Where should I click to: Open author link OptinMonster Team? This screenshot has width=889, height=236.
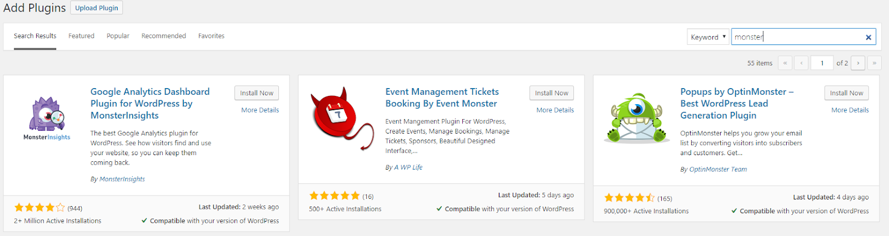(x=718, y=170)
